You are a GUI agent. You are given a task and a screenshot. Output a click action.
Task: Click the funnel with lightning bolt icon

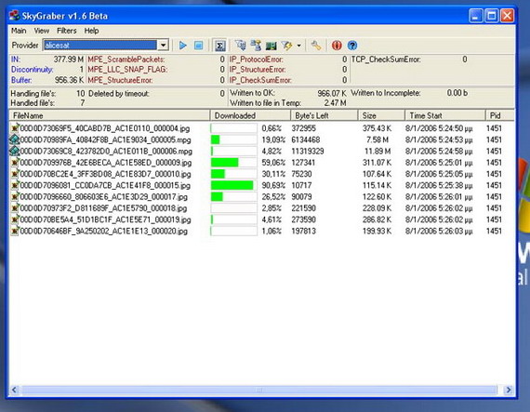coord(287,46)
